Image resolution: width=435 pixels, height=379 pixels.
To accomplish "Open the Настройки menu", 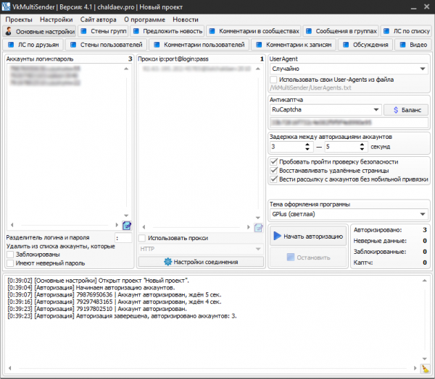I will (57, 20).
